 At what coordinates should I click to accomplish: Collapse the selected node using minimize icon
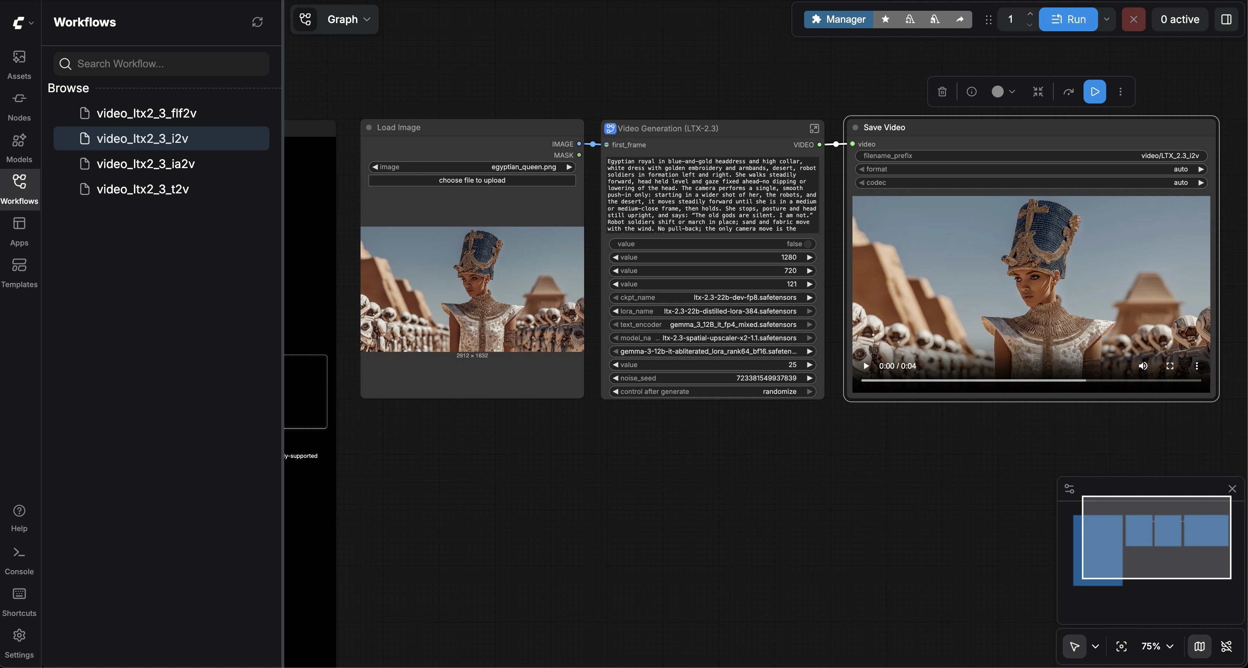click(1038, 91)
